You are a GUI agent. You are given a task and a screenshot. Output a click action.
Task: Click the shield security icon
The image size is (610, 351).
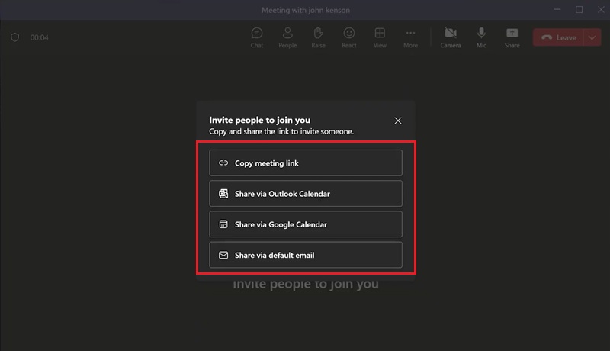[14, 37]
